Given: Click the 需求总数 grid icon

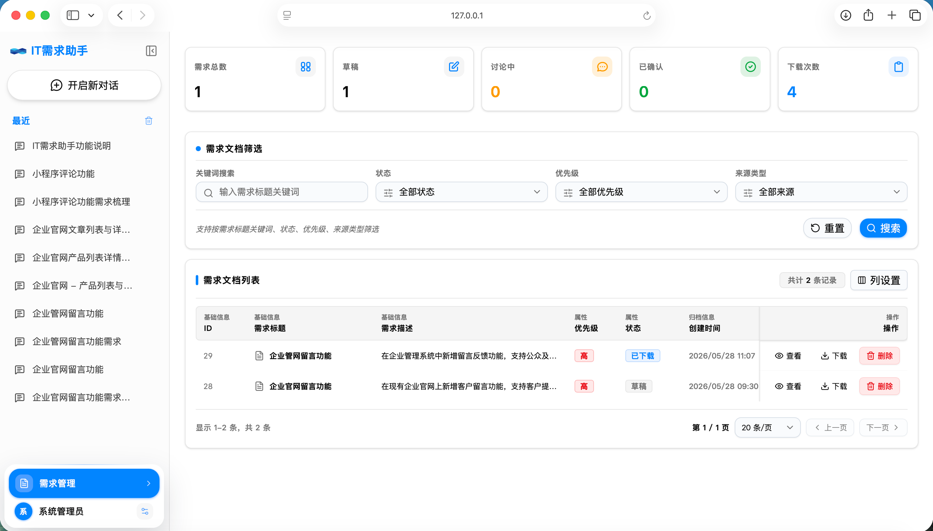Looking at the screenshot, I should [x=305, y=67].
